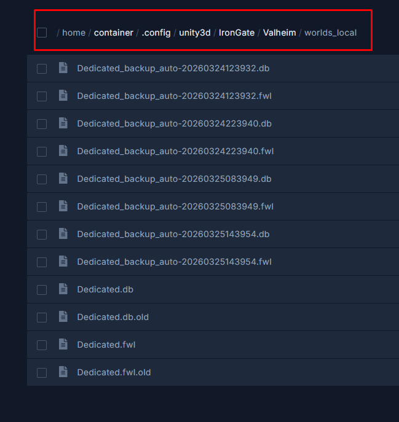Open Dedicated_backup_auto-20260324223940.db file
Viewport: 399px width, 422px height.
pyautogui.click(x=174, y=123)
